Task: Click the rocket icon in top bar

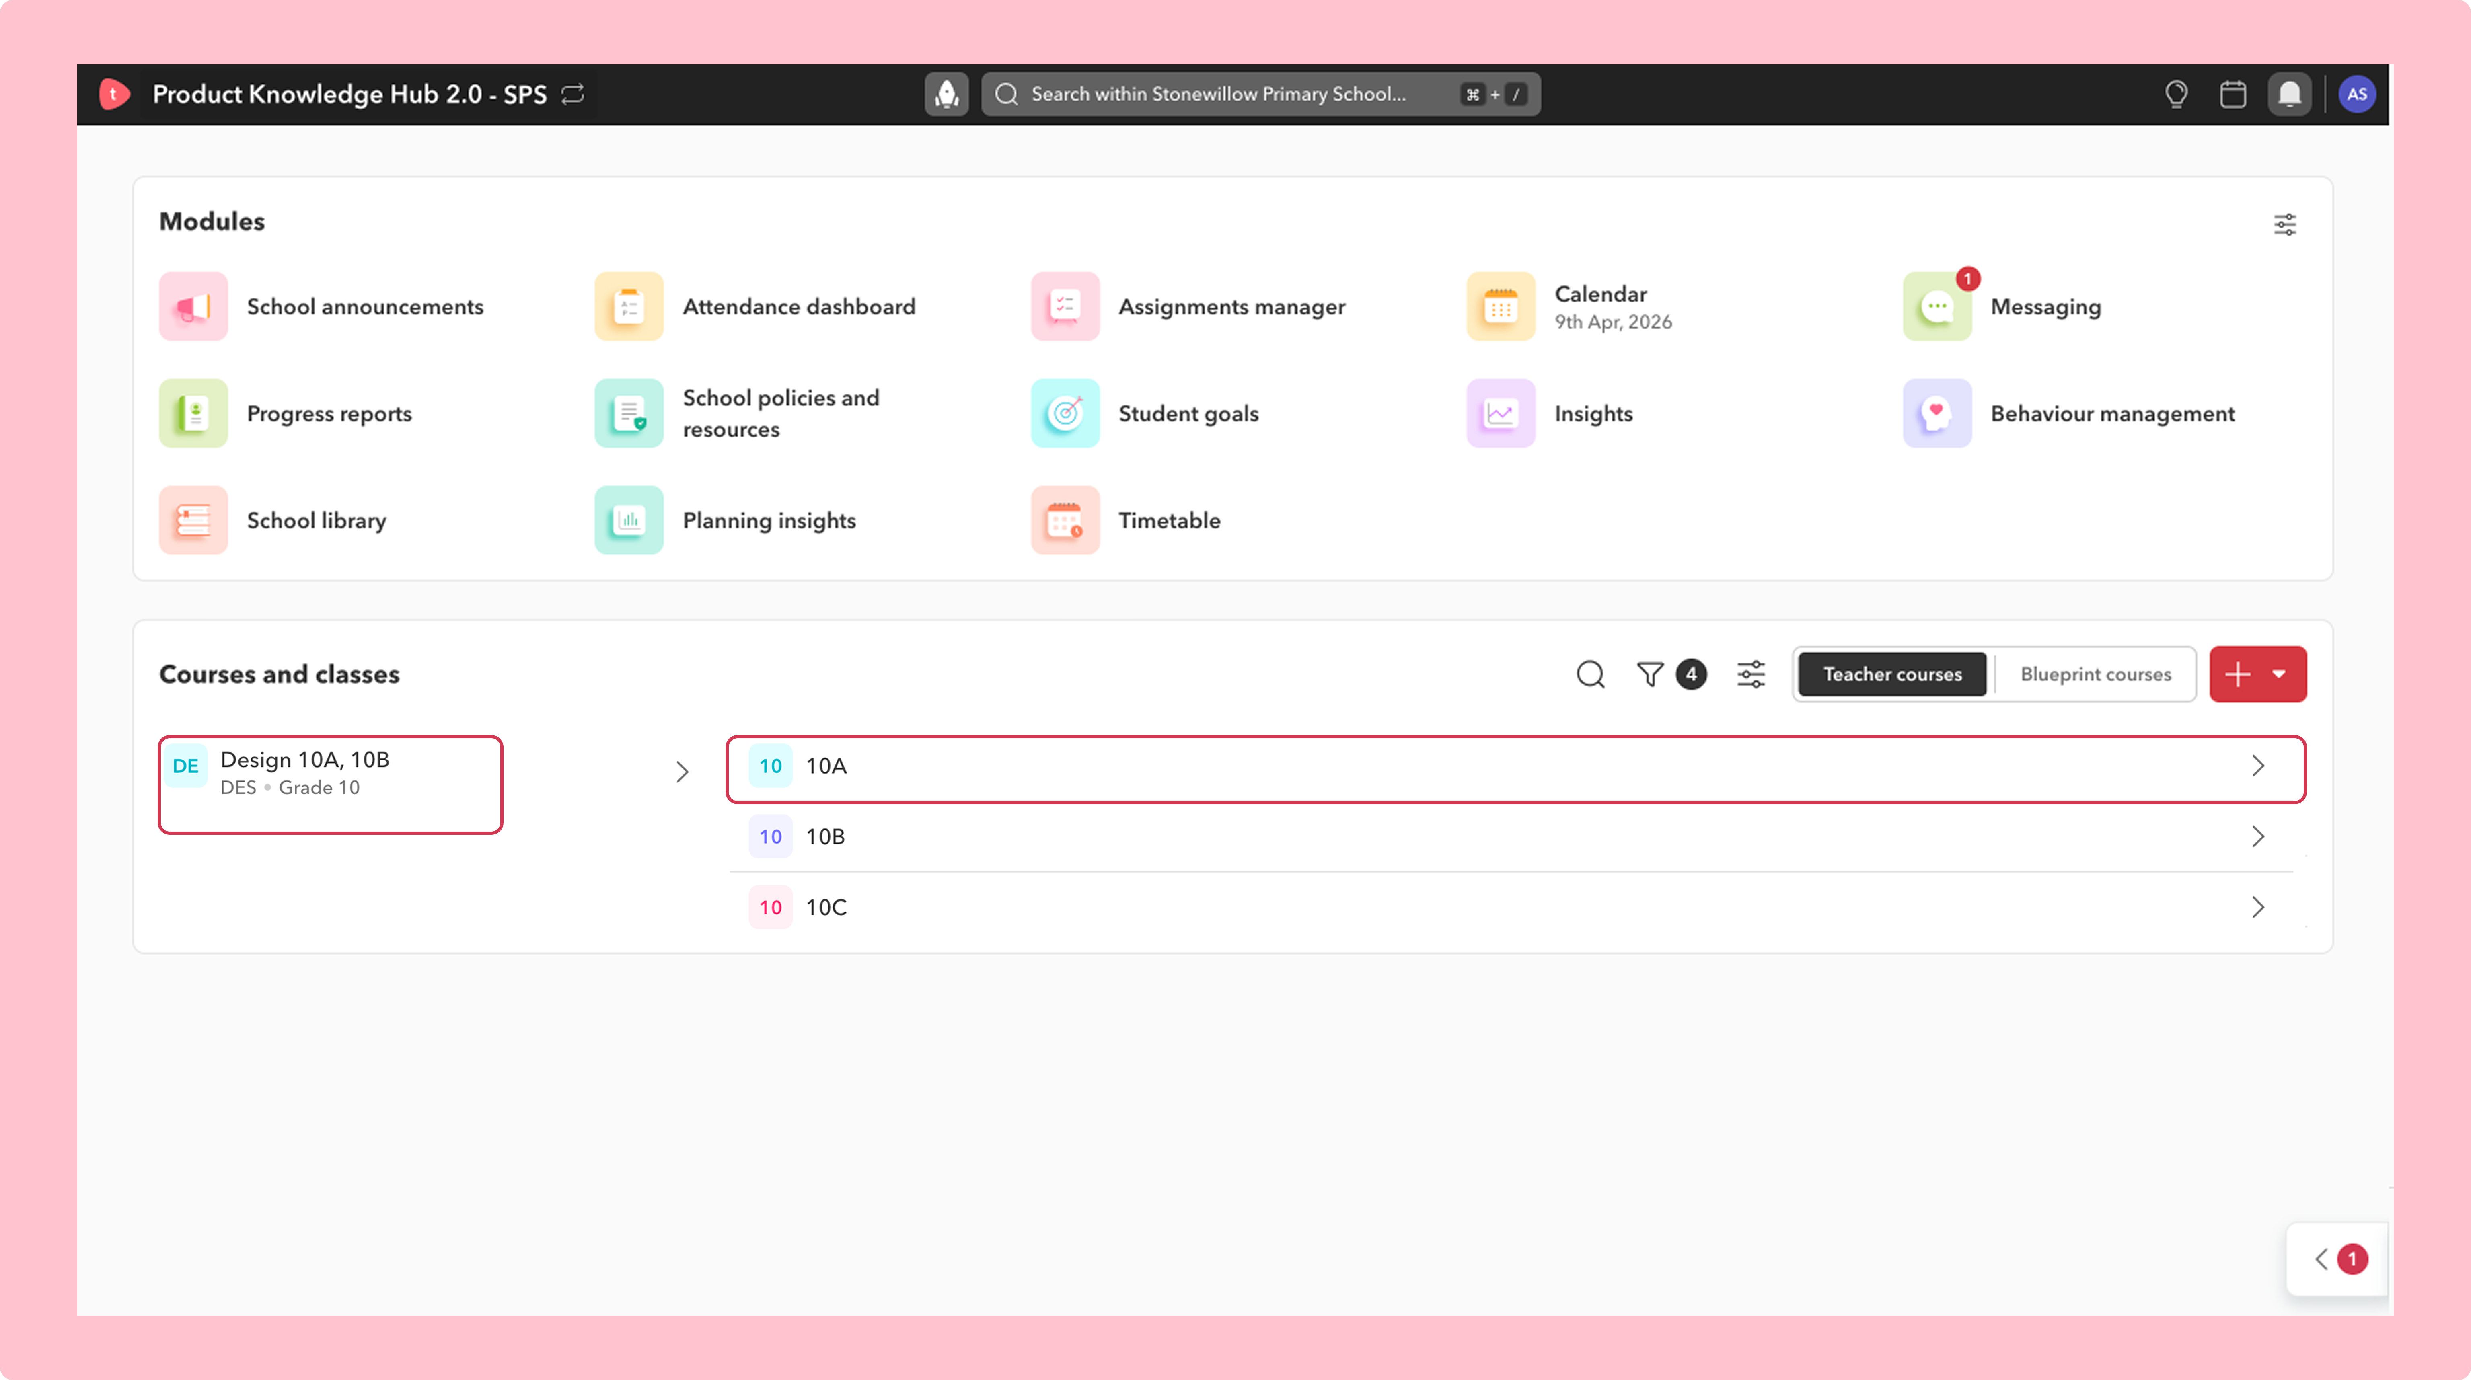Action: [x=947, y=94]
